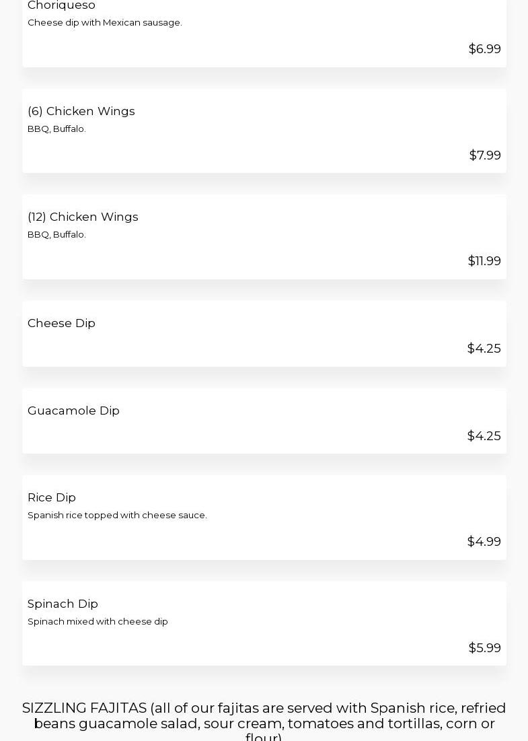Select the Rice Dip title

pos(52,497)
